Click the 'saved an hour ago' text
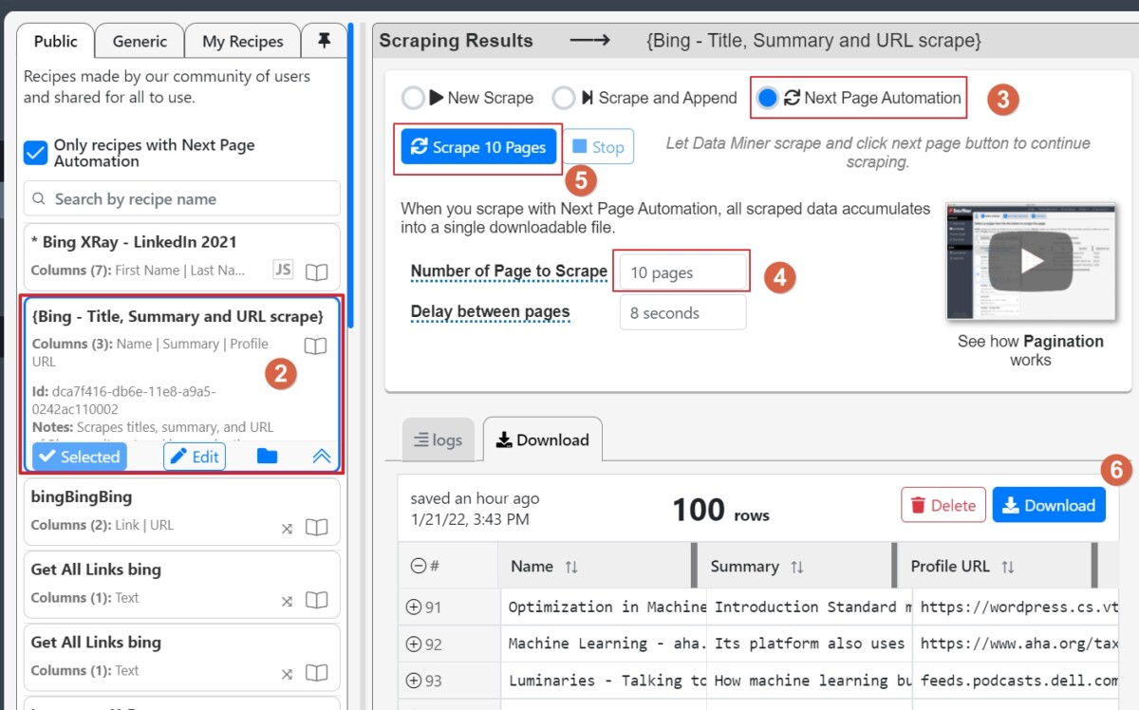 pos(475,498)
